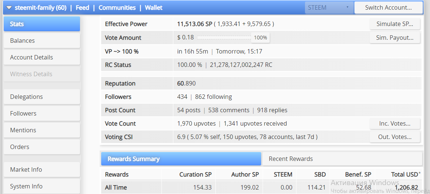Click the Reputation value 60.890

[186, 83]
